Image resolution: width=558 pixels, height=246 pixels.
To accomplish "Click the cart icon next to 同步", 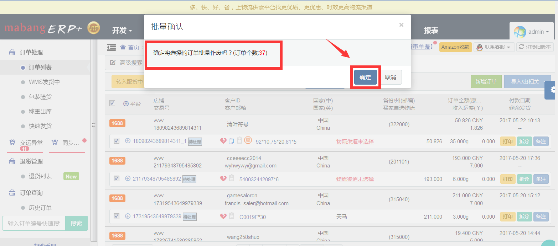I will click(x=55, y=143).
